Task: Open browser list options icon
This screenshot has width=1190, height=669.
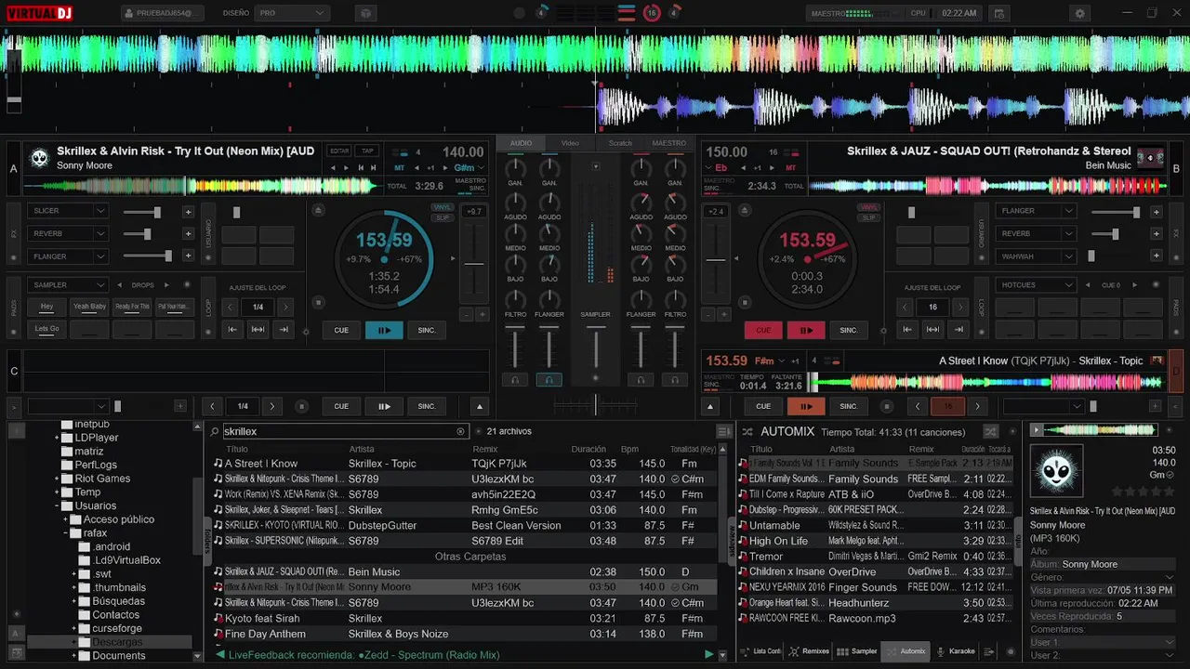Action: pos(724,431)
